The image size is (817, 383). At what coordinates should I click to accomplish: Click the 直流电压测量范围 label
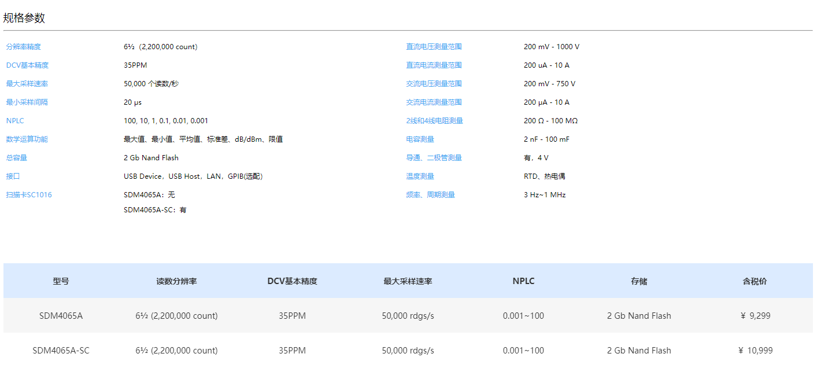tap(434, 47)
